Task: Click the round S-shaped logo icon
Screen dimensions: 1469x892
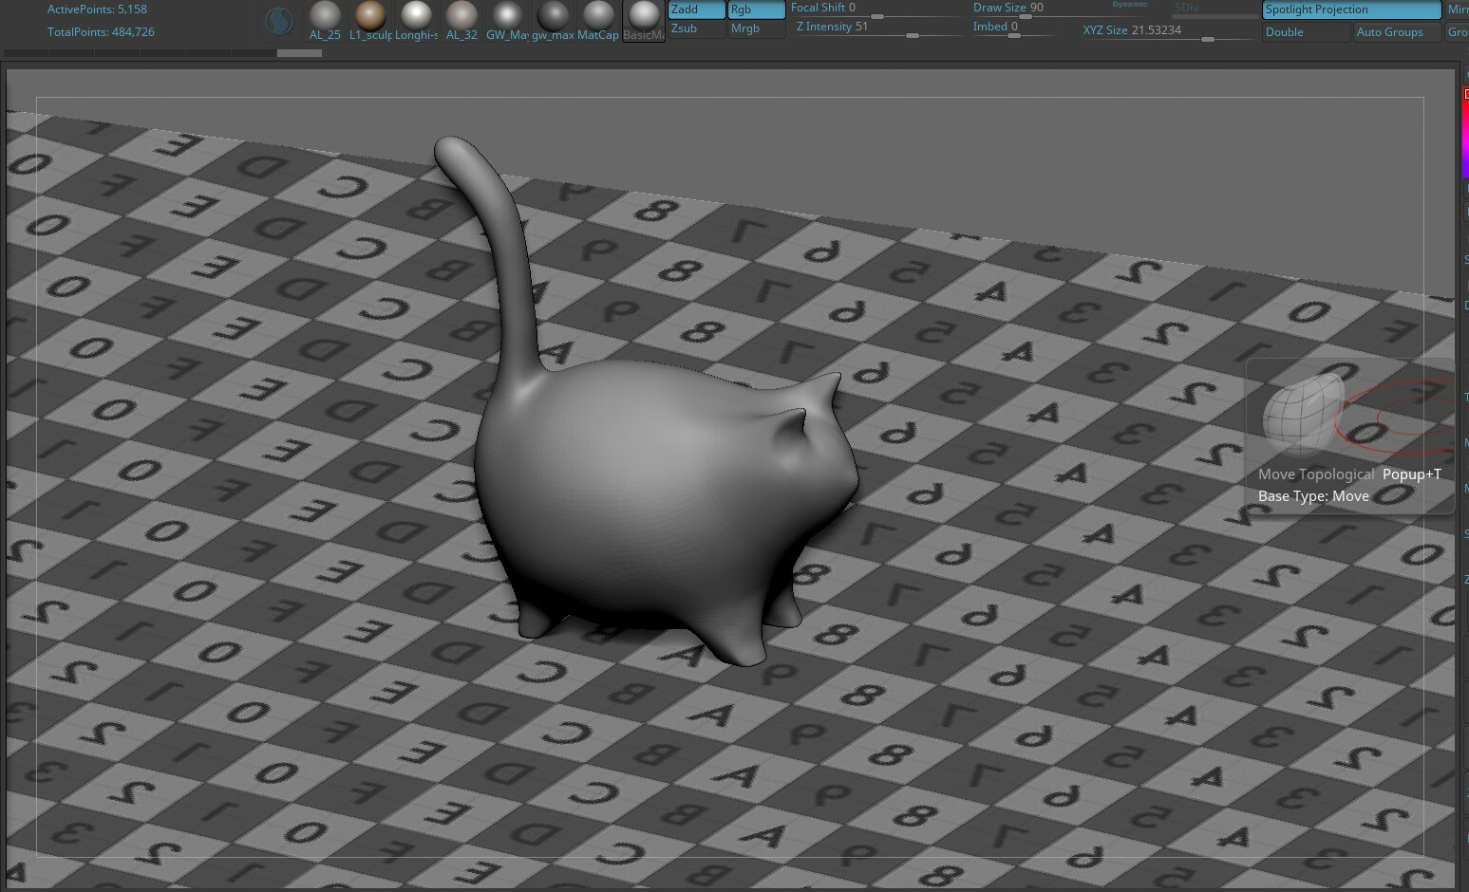Action: click(x=279, y=20)
